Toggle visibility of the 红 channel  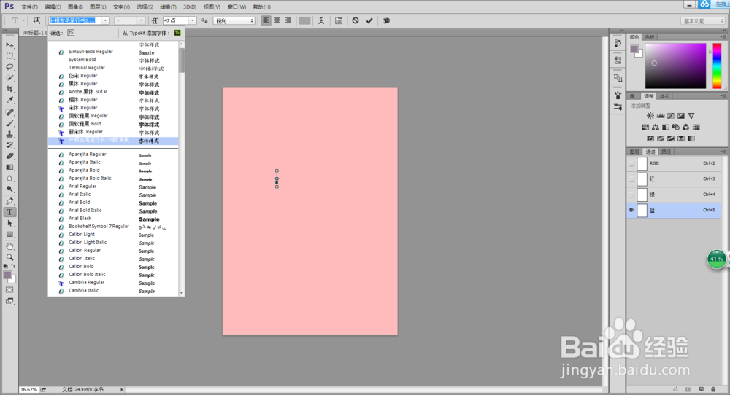(631, 179)
